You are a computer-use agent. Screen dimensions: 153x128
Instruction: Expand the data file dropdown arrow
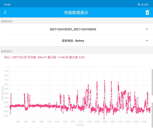click(147, 29)
